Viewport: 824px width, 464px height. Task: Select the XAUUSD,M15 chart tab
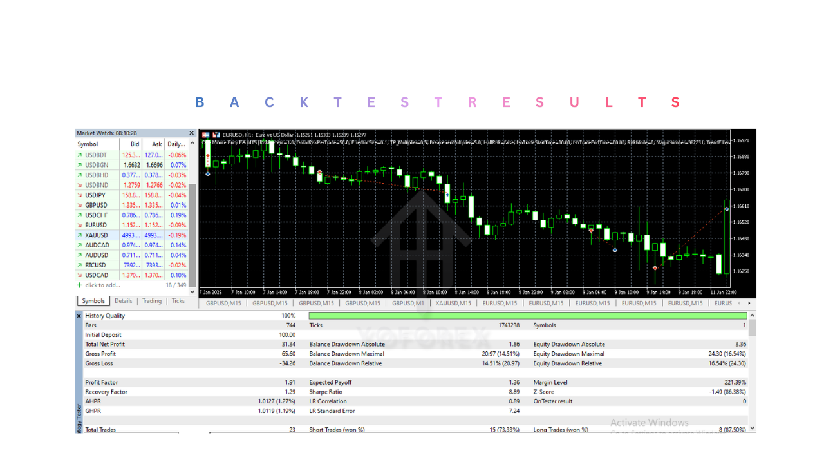(453, 303)
